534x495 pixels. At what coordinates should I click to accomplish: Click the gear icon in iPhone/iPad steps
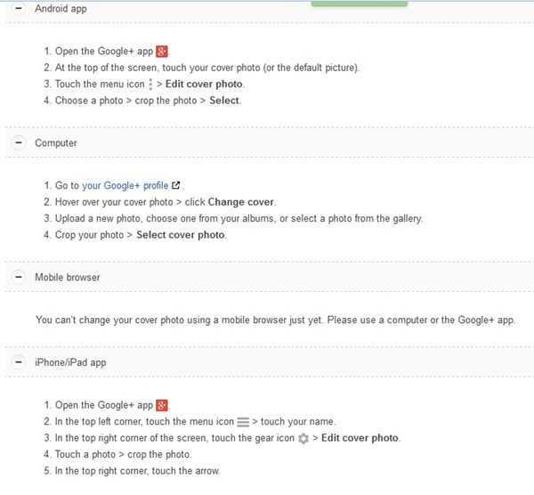pos(303,439)
